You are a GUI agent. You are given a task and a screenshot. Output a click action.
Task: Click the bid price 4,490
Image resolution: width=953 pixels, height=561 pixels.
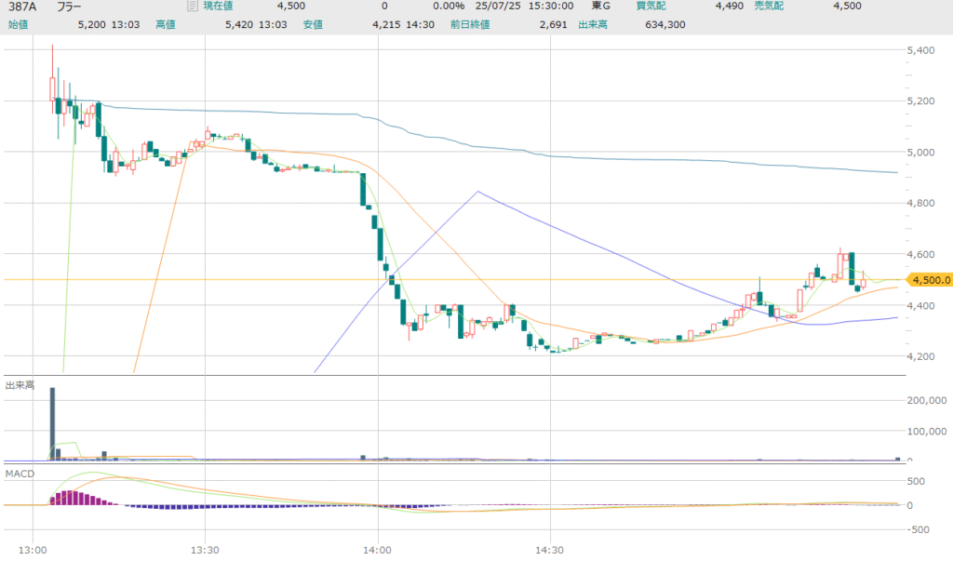point(730,7)
